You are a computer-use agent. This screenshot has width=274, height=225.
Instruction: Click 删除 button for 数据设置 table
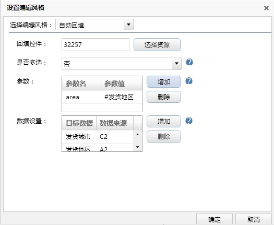click(164, 136)
